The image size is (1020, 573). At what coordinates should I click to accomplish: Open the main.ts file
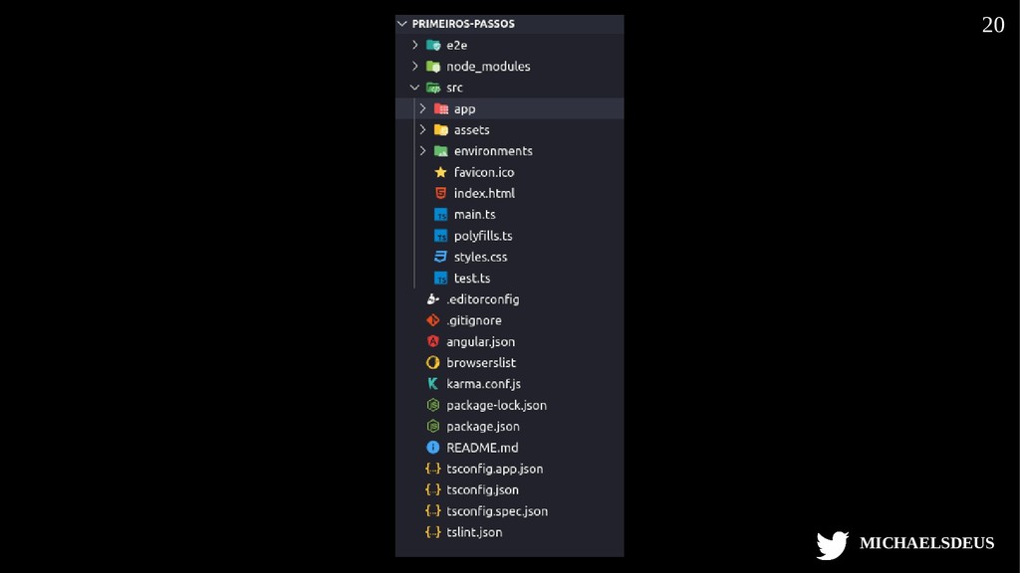coord(474,215)
